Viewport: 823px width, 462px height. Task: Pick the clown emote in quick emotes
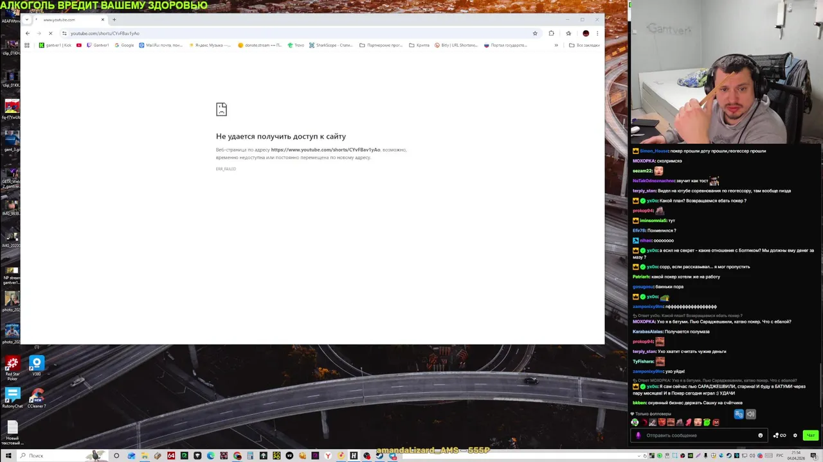tap(635, 422)
